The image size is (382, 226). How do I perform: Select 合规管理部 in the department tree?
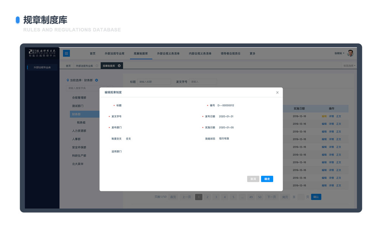tap(79, 98)
